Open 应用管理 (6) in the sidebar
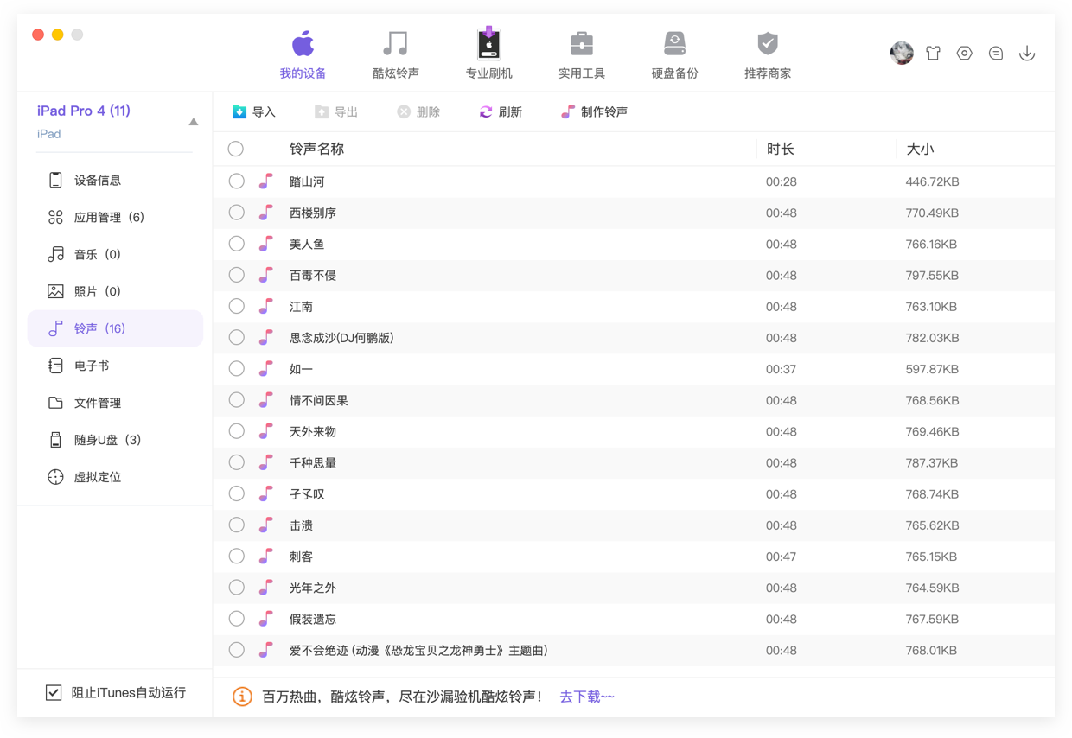The width and height of the screenshot is (1072, 738). click(x=116, y=217)
